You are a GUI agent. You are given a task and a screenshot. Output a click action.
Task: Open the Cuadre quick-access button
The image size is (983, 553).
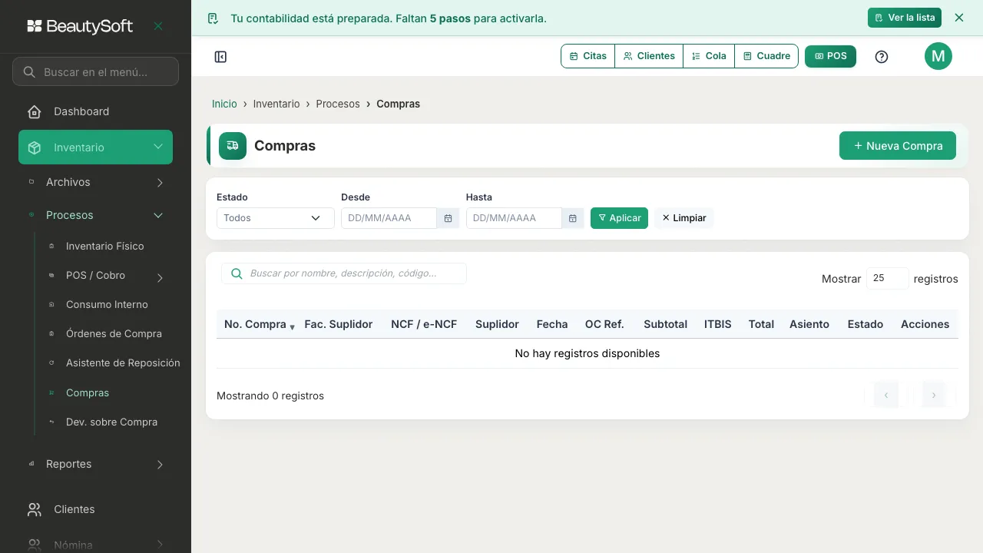(x=766, y=56)
